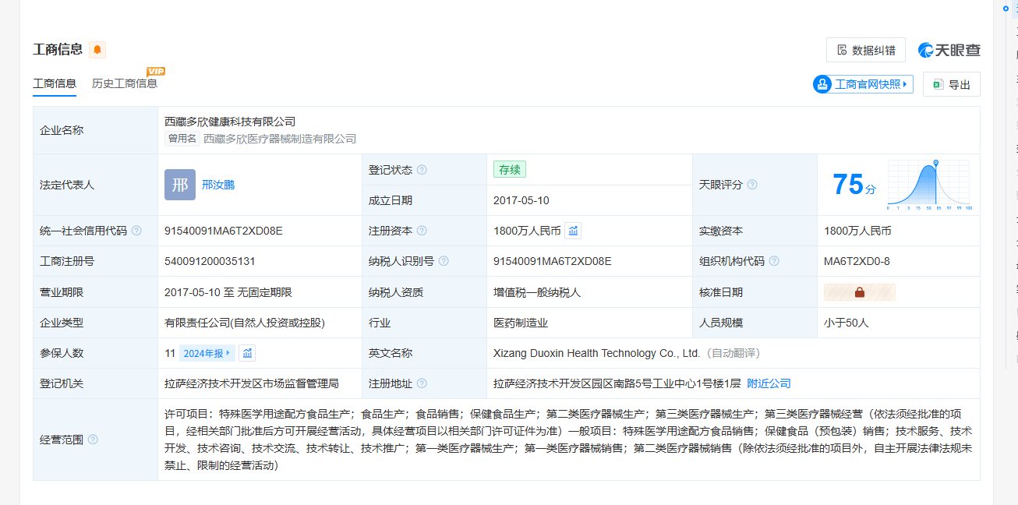This screenshot has width=1018, height=505.
Task: Click the 天眼评分 score distribution chart
Action: (928, 185)
